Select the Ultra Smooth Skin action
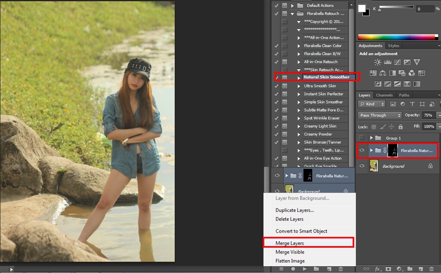 tap(320, 86)
